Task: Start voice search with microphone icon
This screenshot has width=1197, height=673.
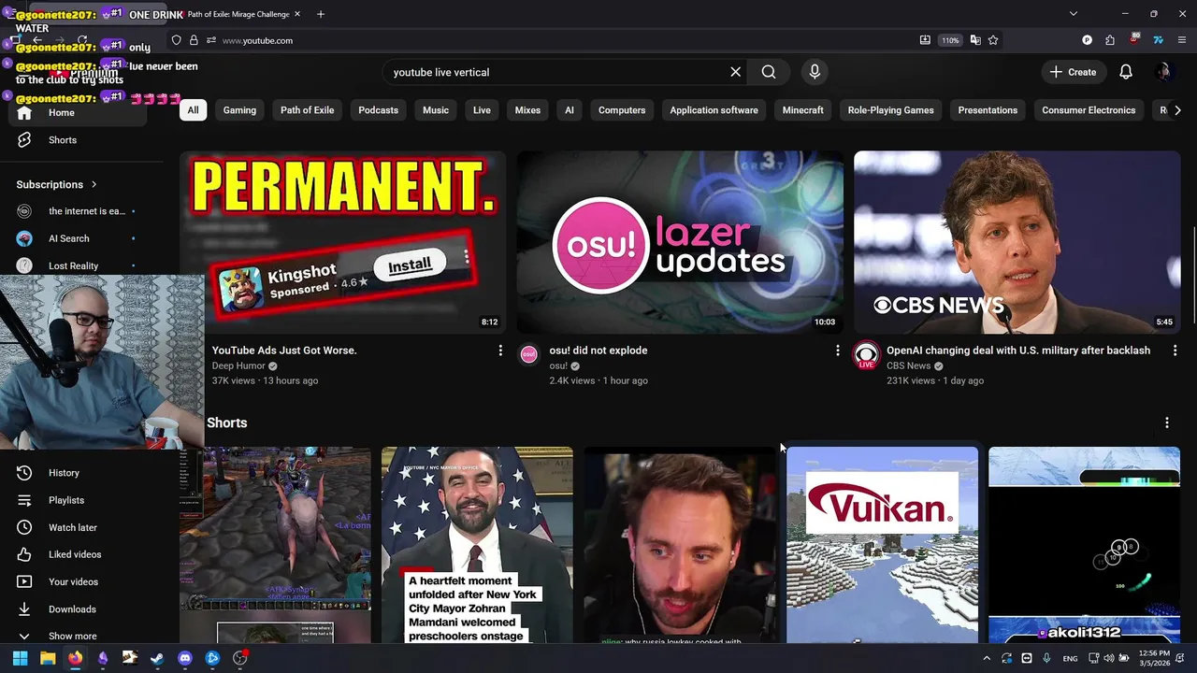Action: [815, 72]
